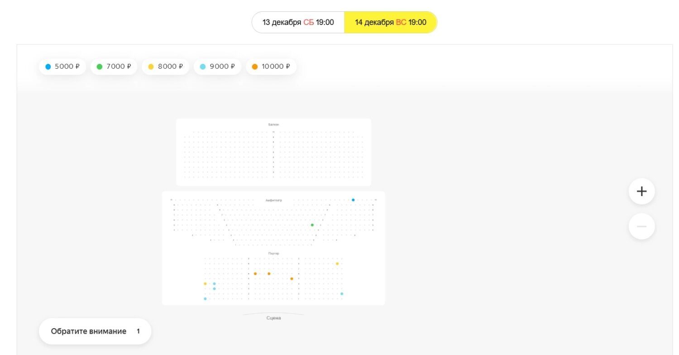Select the middle orange seat in Партер
Viewport: 679px width, 355px height.
(269, 273)
